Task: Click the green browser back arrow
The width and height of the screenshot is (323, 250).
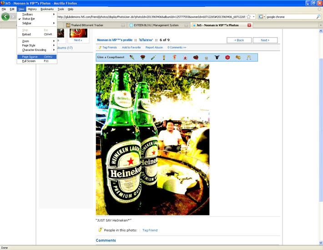Action: pos(5,17)
